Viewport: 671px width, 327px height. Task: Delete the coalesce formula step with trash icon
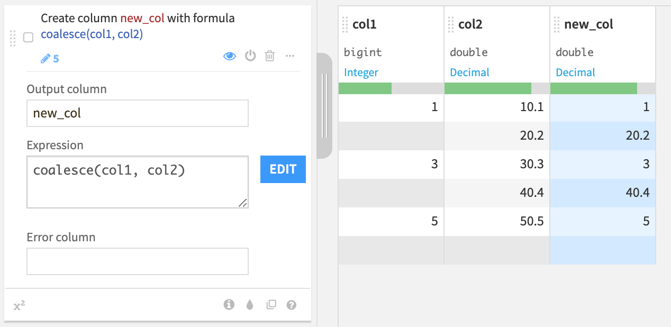270,56
